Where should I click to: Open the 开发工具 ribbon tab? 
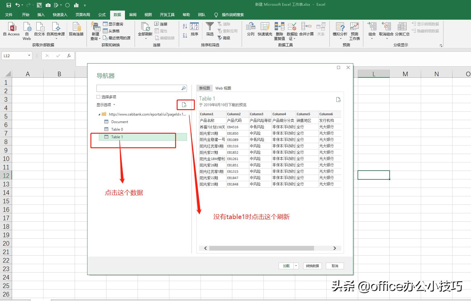(x=167, y=15)
